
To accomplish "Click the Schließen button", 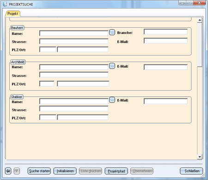I will point(191,171).
